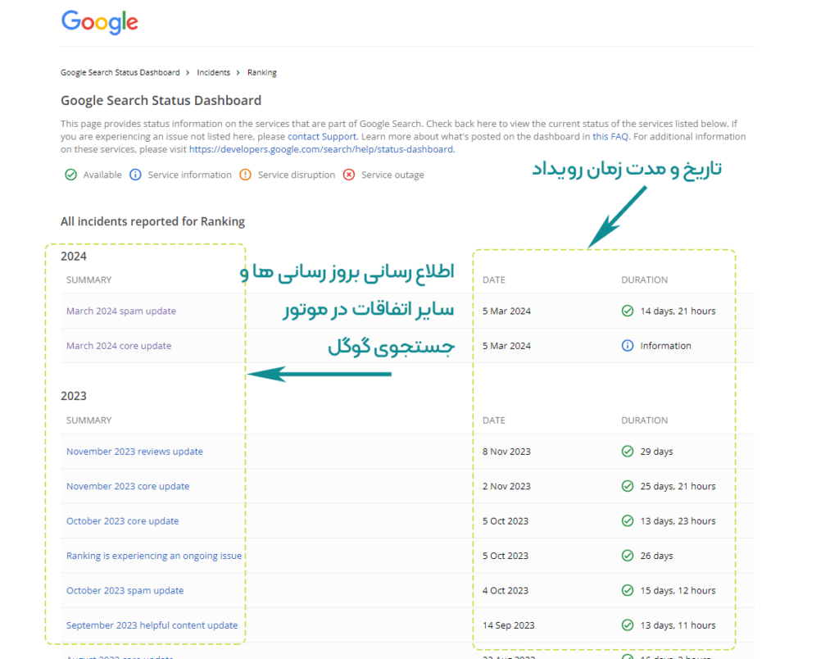Open the developers.google.com status-dashboard URL
Screen dimensions: 839x659
tap(321, 149)
